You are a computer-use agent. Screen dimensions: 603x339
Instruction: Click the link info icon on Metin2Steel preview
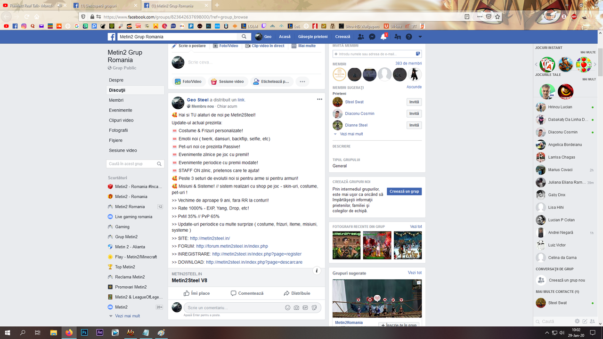(x=317, y=271)
